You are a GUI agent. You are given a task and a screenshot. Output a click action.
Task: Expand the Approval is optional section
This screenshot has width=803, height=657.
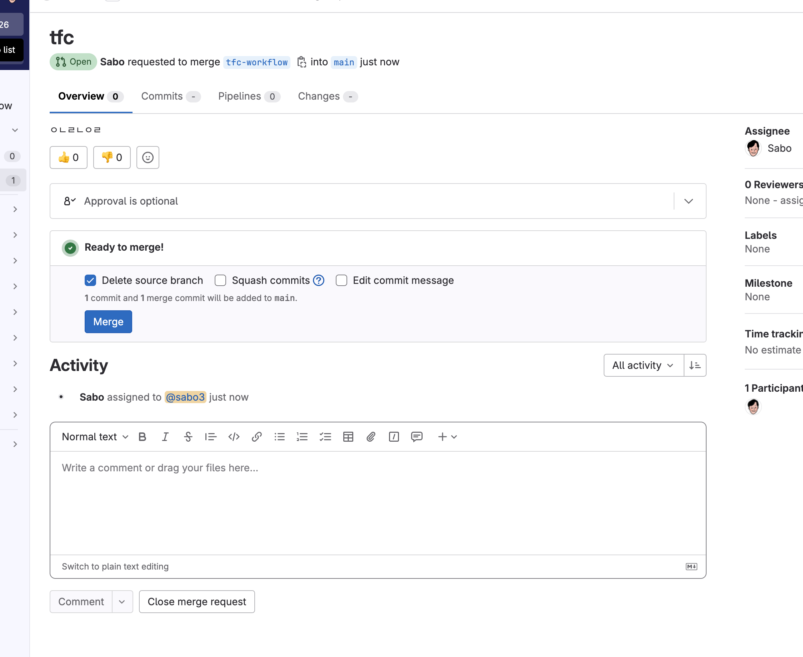[x=689, y=201]
